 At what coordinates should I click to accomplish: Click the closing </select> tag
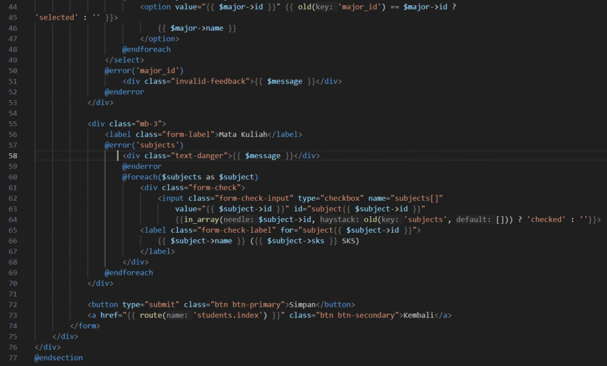click(x=124, y=60)
